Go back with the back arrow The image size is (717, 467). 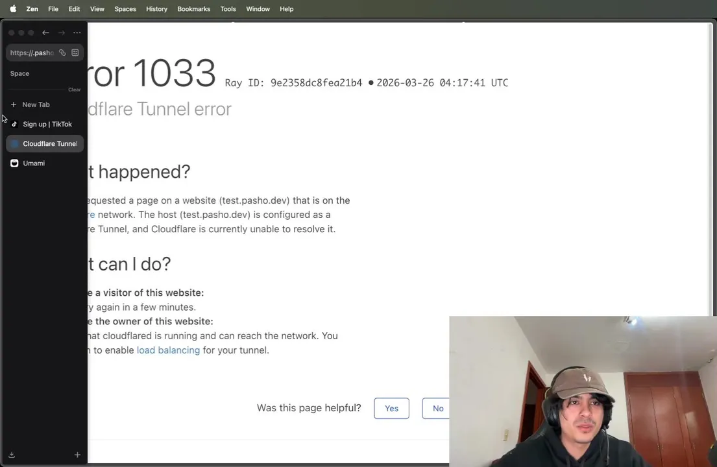tap(45, 32)
